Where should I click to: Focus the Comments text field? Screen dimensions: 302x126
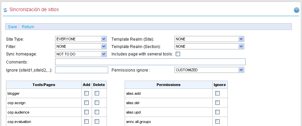(150, 62)
